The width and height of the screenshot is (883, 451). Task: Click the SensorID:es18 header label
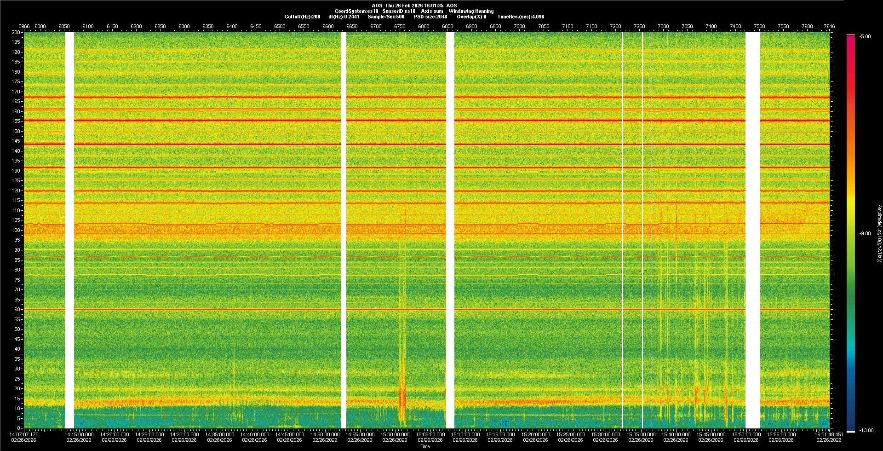click(399, 11)
